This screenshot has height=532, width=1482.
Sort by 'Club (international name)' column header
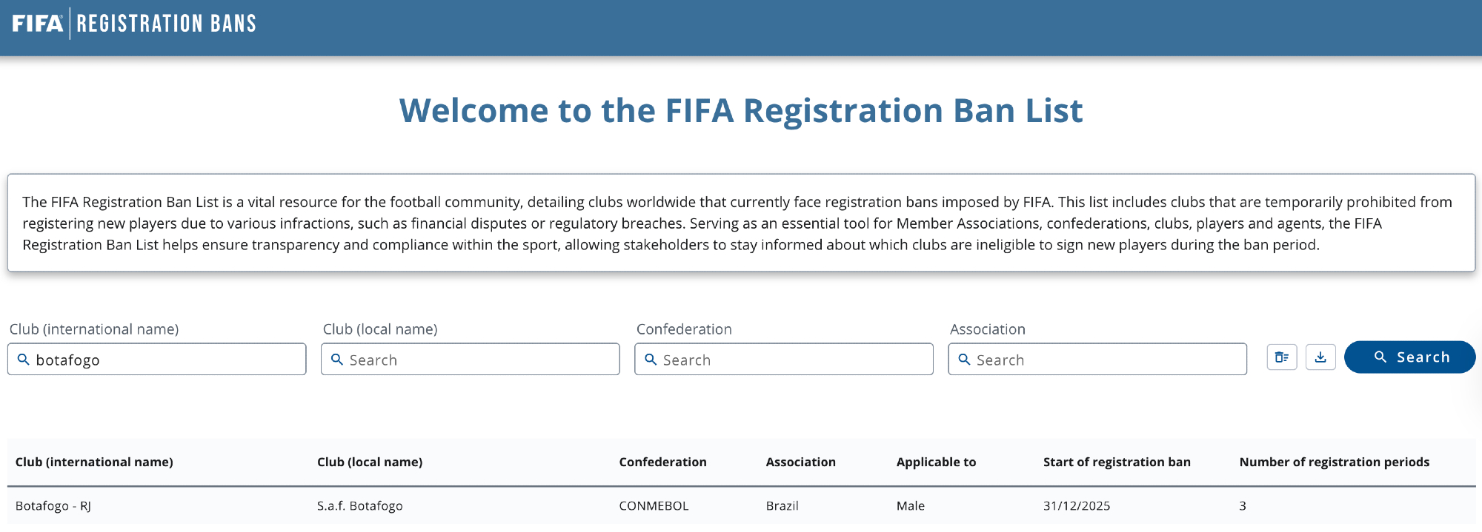pos(94,462)
